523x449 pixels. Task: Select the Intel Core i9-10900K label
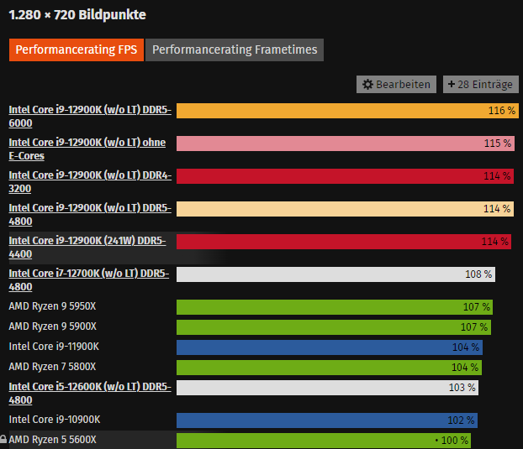pos(55,420)
